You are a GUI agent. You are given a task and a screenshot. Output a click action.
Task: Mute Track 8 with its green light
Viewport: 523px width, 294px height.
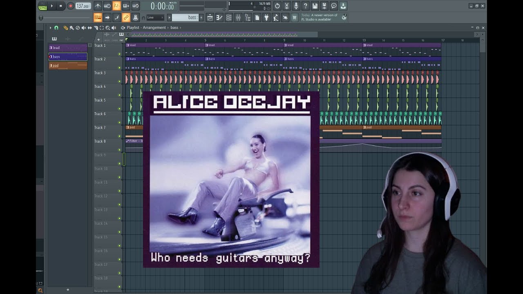119,149
